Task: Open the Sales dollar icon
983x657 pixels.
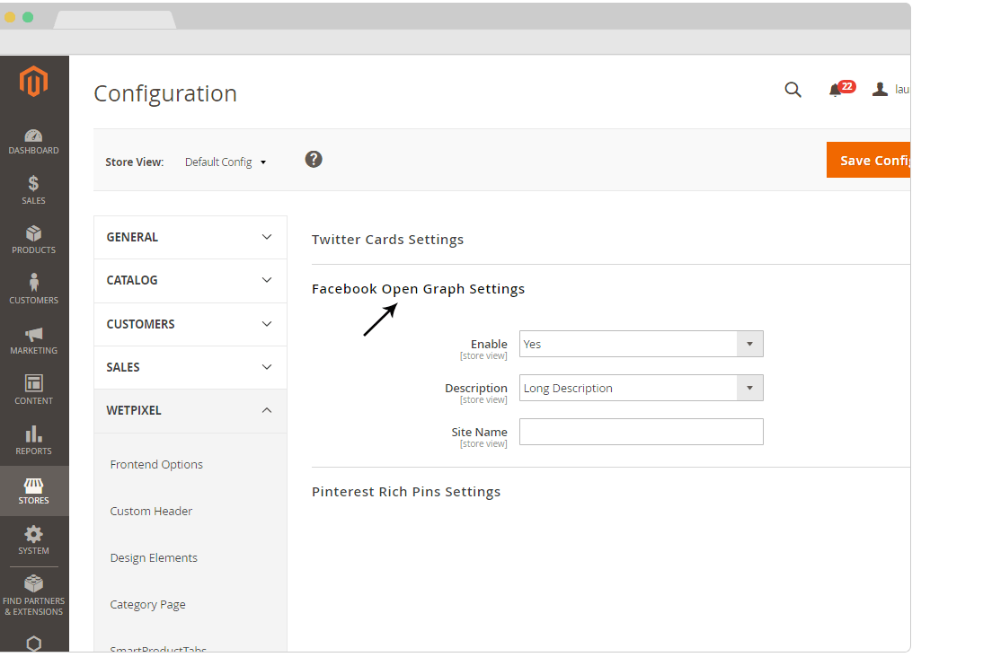Action: point(33,183)
